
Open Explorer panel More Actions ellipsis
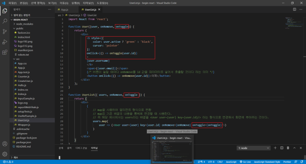(x=49, y=9)
